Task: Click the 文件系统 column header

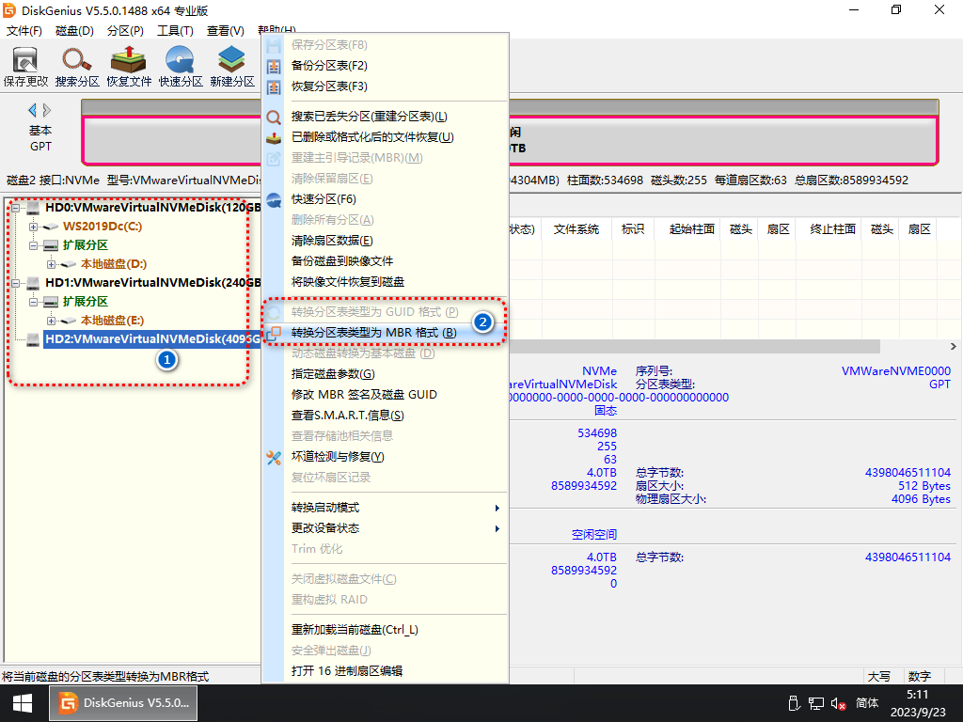Action: tap(576, 229)
